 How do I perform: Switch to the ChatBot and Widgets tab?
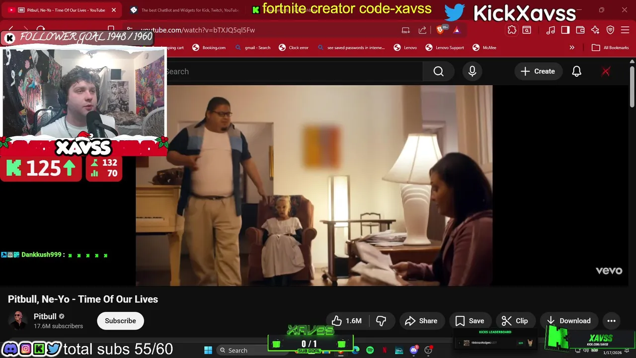point(184,10)
